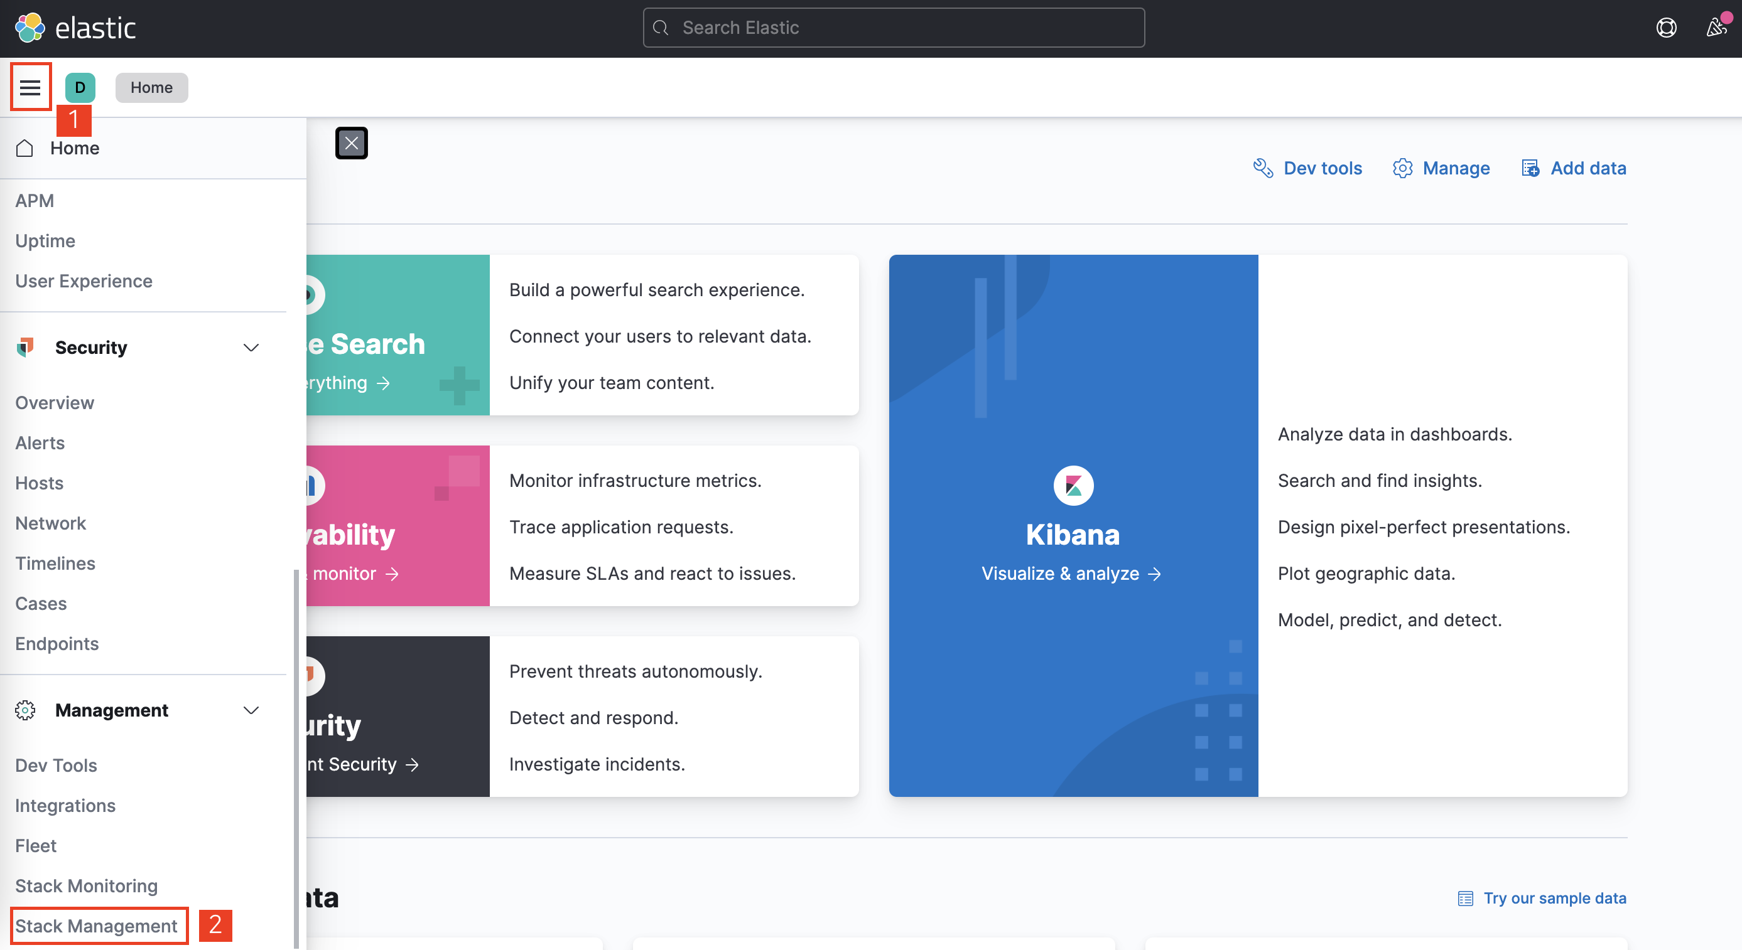
Task: Click the search magnifier icon
Action: (661, 28)
